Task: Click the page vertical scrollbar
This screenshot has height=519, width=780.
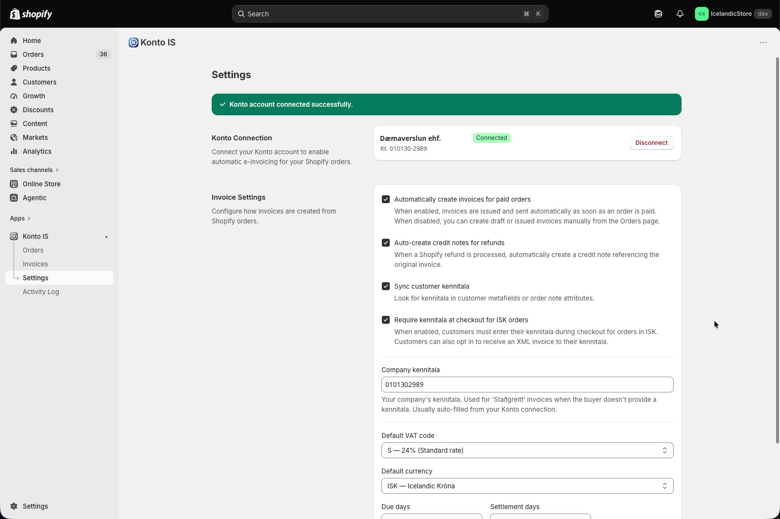Action: point(777,250)
